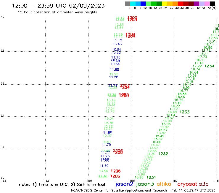The image size is (219, 193).
Task: Click the wave height value '17.18'
Action: point(190,78)
